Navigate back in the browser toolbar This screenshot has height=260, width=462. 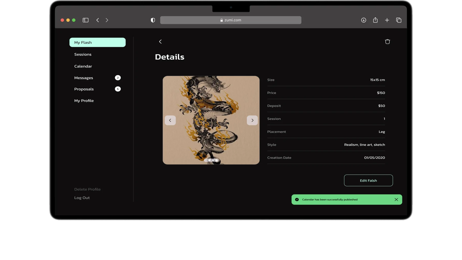98,20
